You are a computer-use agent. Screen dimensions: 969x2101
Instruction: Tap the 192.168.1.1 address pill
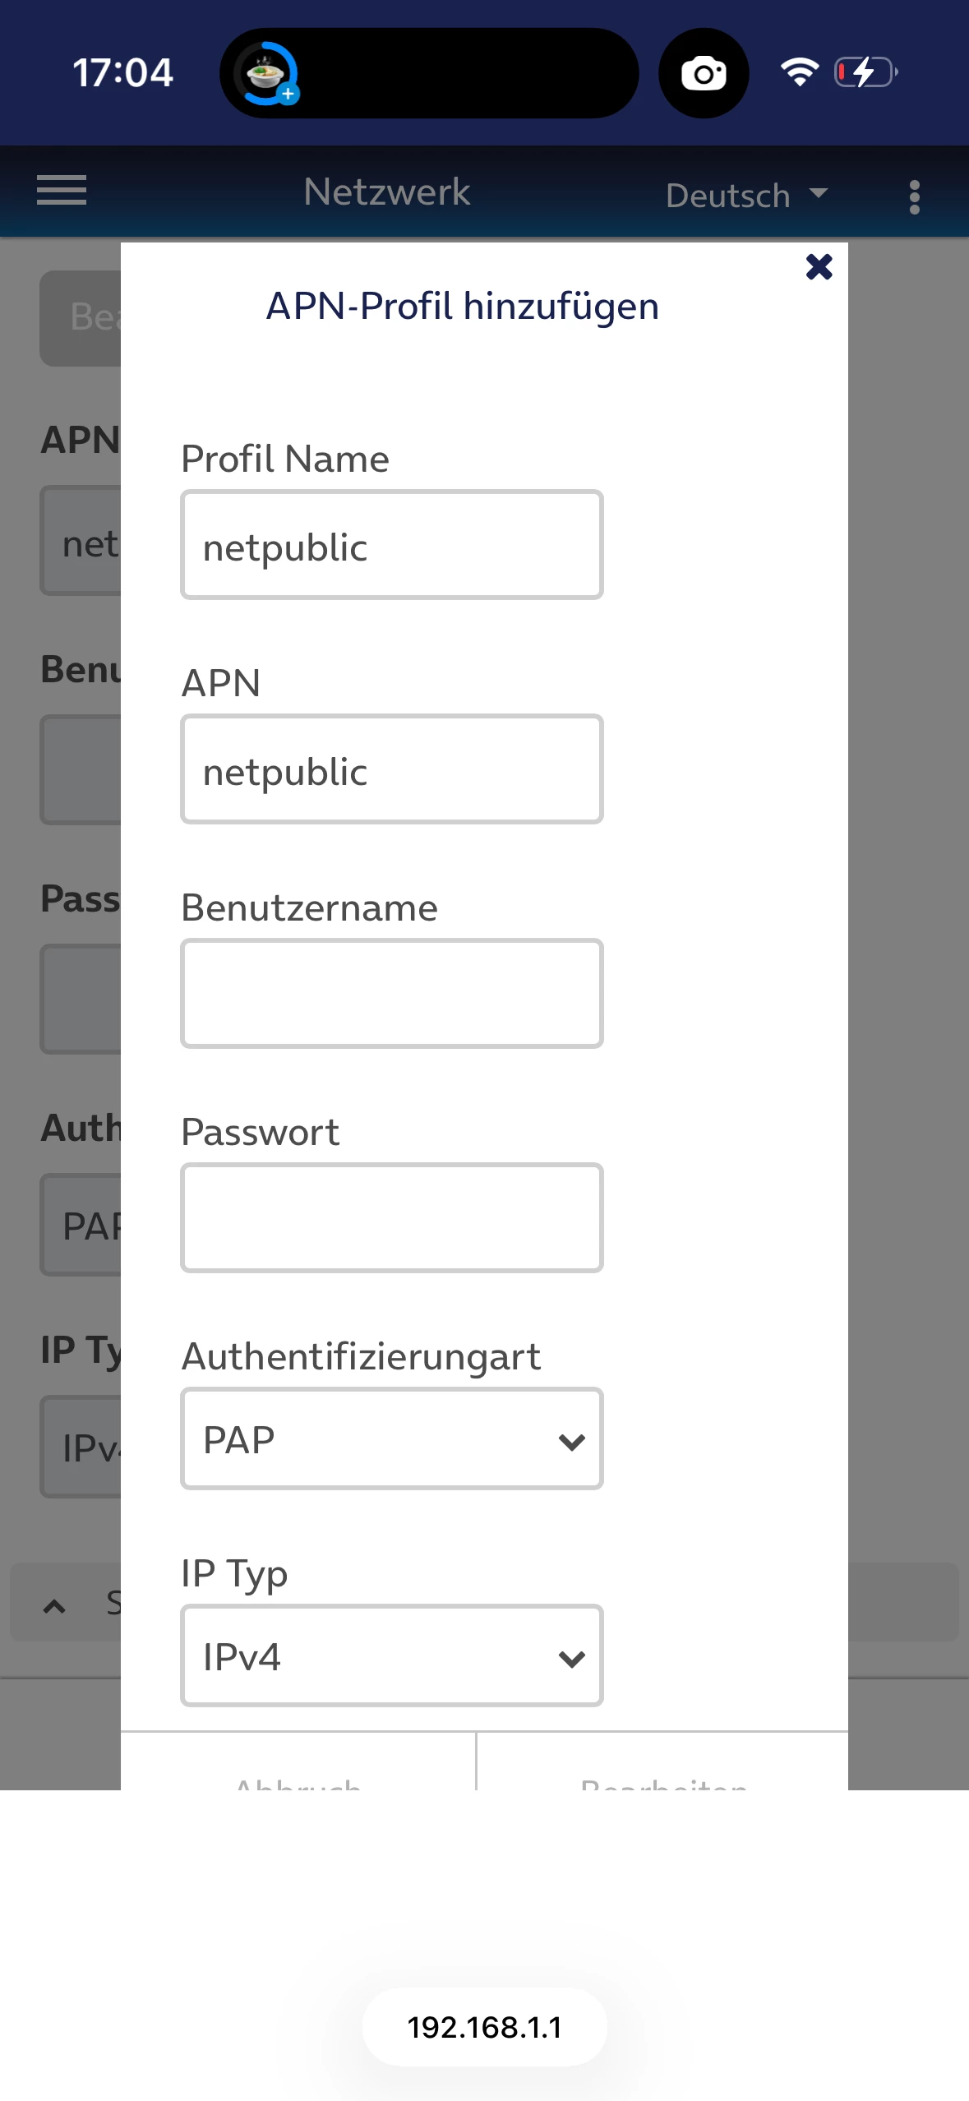(485, 2027)
